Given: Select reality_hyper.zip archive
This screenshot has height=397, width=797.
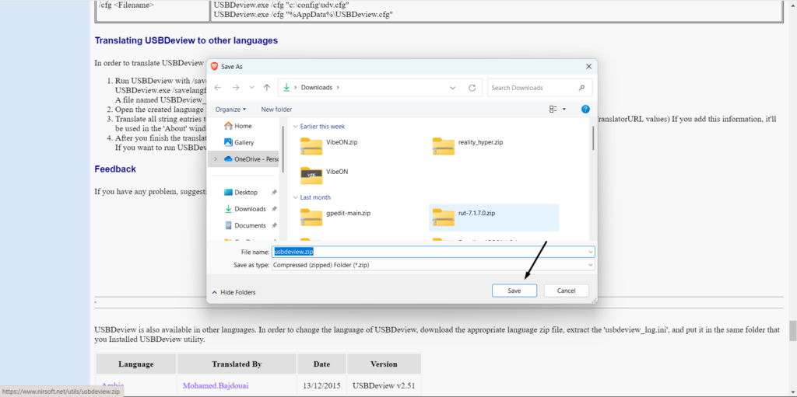Looking at the screenshot, I should pos(444,145).
